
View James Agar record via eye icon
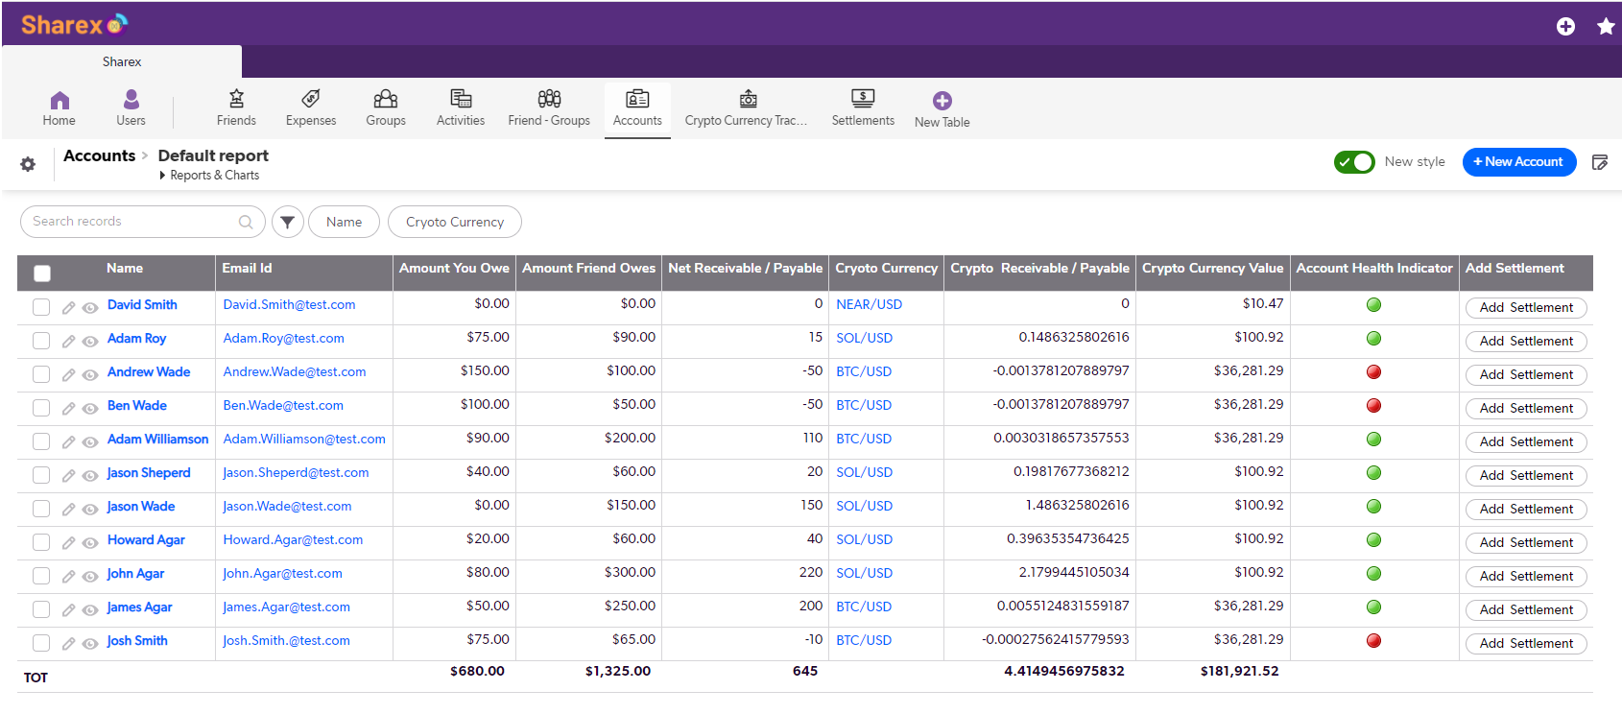pos(90,610)
